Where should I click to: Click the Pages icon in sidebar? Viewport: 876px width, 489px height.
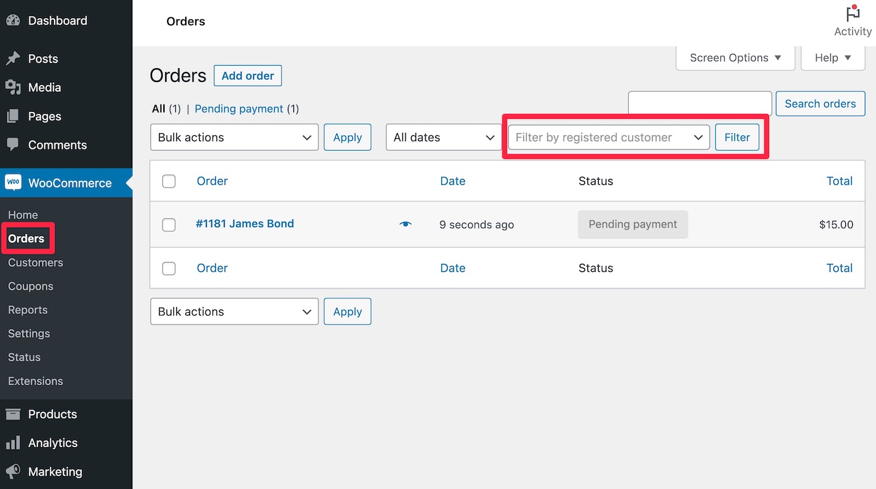(13, 116)
